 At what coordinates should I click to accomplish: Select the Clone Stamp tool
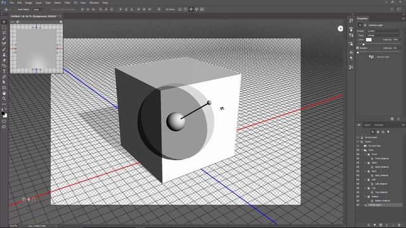pyautogui.click(x=4, y=54)
